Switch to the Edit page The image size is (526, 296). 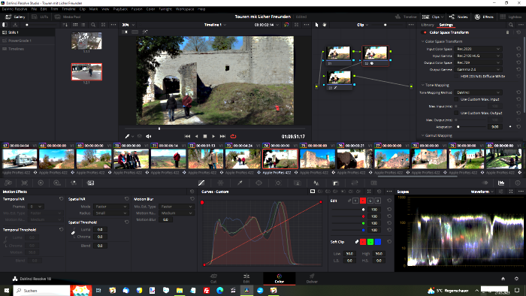(246, 278)
